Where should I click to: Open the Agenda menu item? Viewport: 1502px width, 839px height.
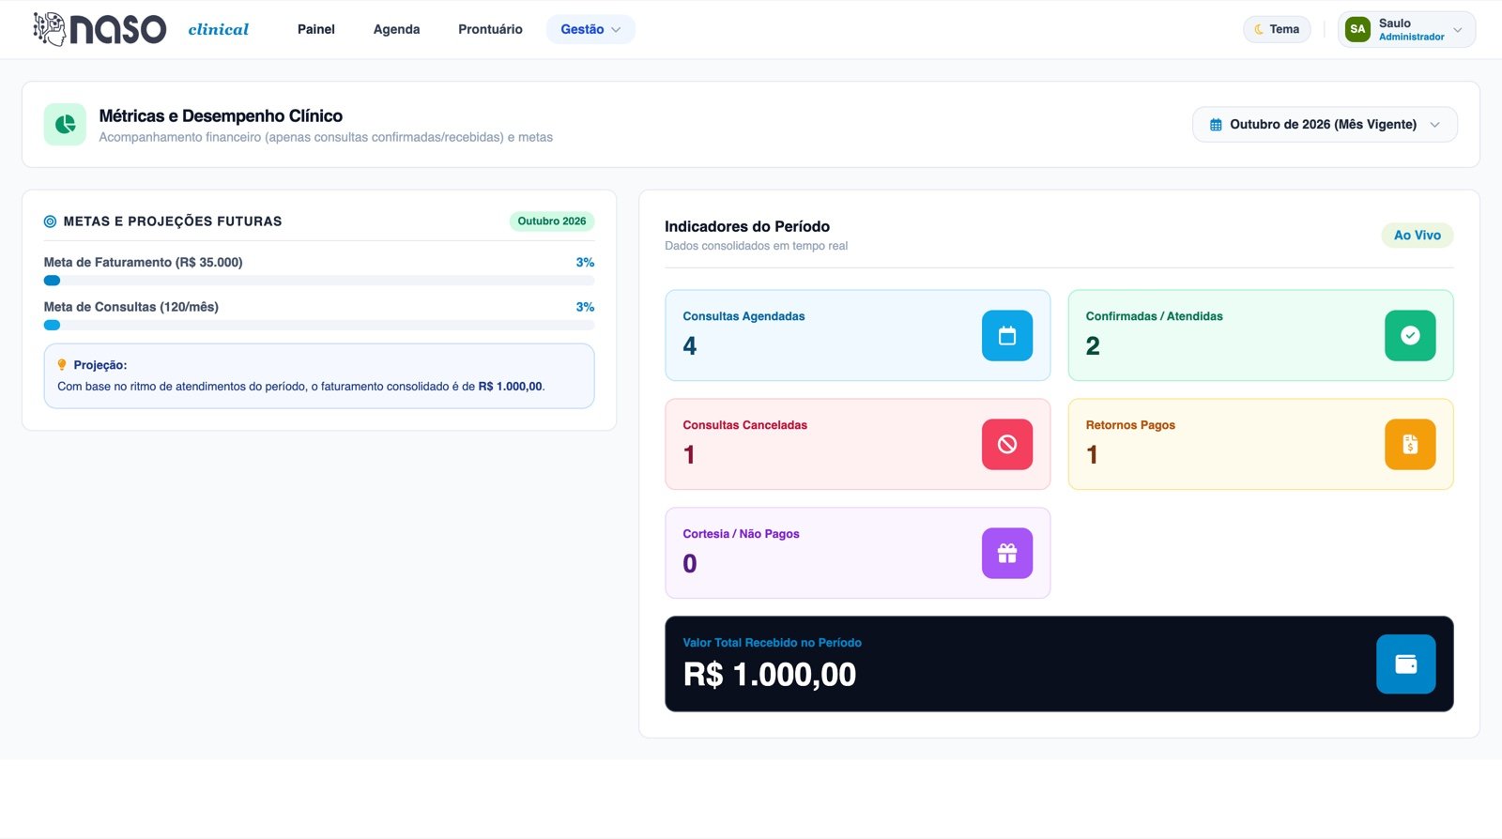coord(396,29)
